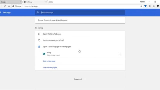Focus the Search settings field
Viewport: 160px width, 90px height.
click(x=80, y=12)
